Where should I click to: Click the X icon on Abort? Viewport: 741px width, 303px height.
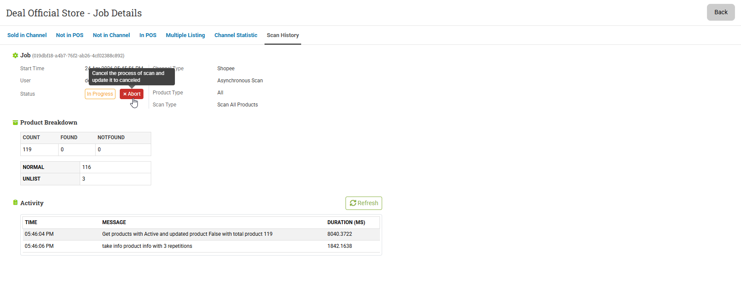[x=125, y=94]
